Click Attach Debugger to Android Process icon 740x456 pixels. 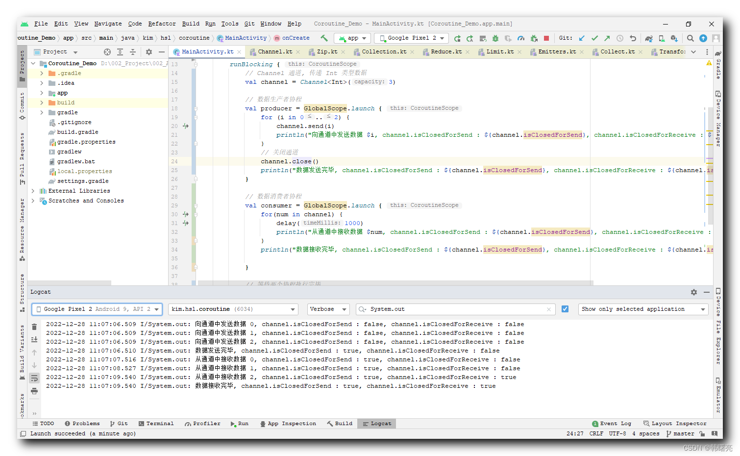click(534, 38)
